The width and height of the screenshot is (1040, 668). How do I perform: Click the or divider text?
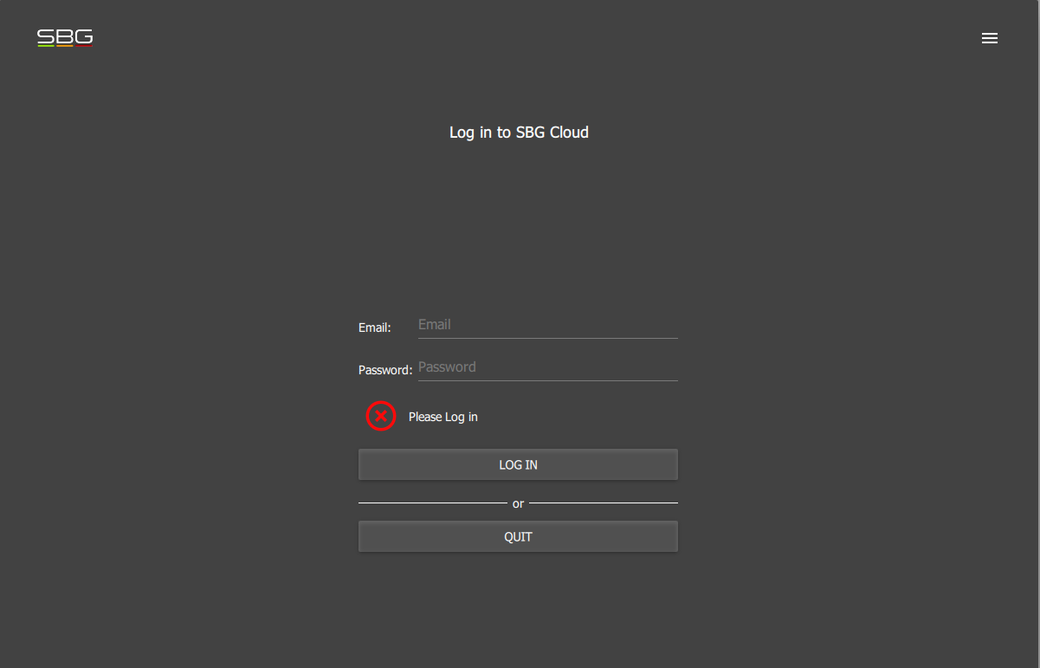point(518,503)
